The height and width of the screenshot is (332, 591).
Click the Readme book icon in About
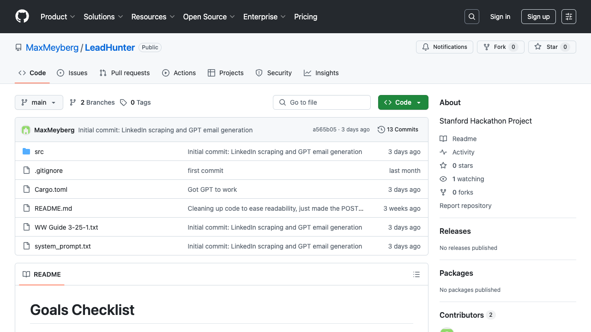coord(443,139)
